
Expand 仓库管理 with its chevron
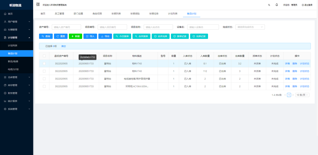point(29,77)
